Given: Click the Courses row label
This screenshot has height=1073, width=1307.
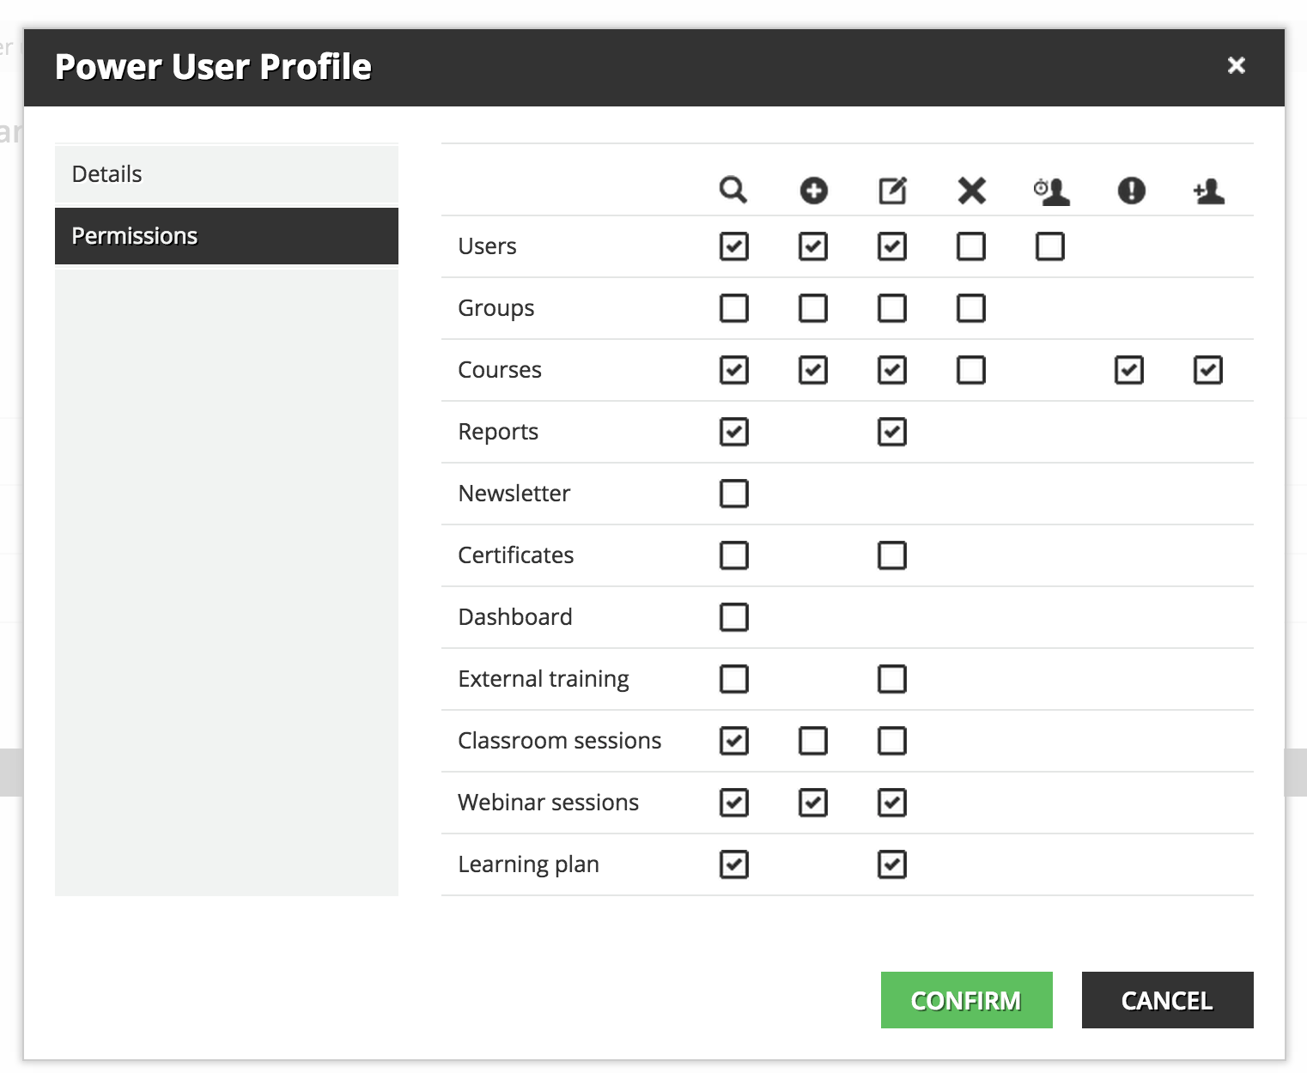Looking at the screenshot, I should [x=500, y=370].
